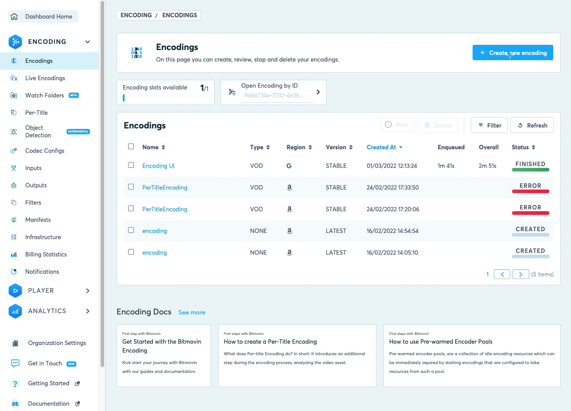Sort the table by Region column

click(x=299, y=147)
